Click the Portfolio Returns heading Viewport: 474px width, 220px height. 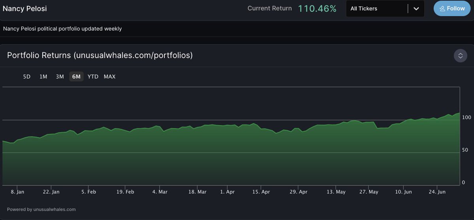[100, 55]
